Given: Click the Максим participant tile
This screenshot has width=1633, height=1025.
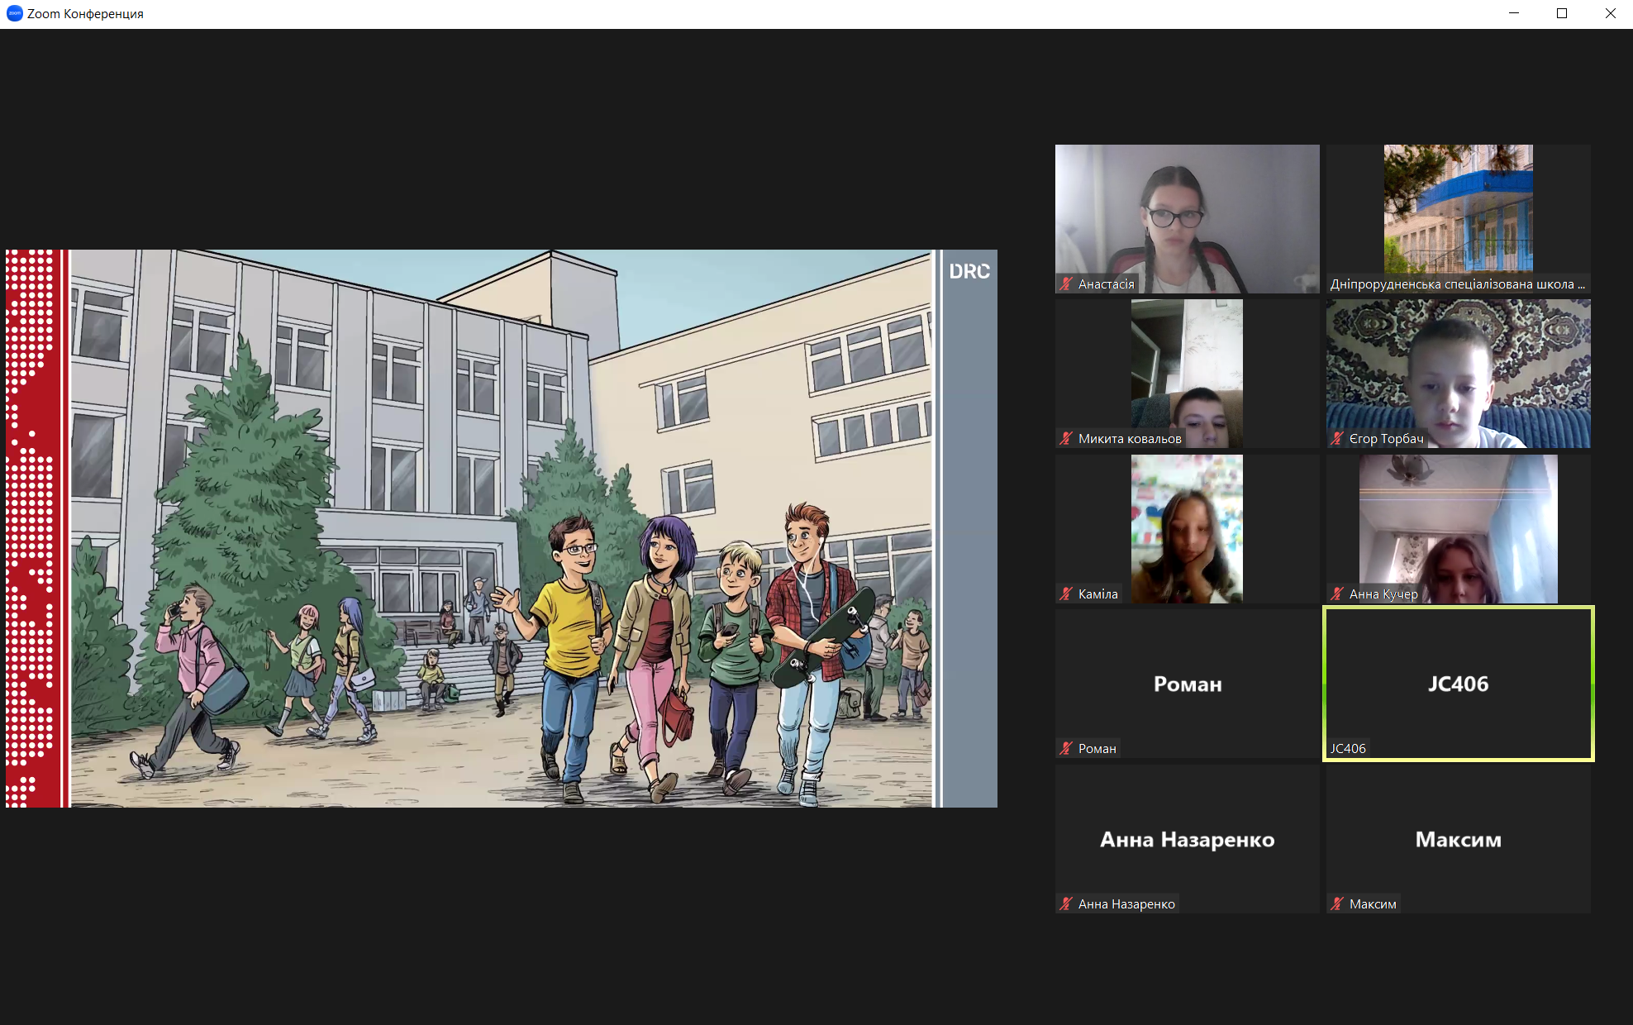Looking at the screenshot, I should (1458, 839).
